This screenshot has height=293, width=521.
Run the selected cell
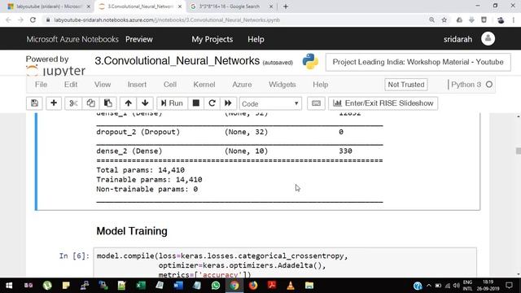pos(172,103)
